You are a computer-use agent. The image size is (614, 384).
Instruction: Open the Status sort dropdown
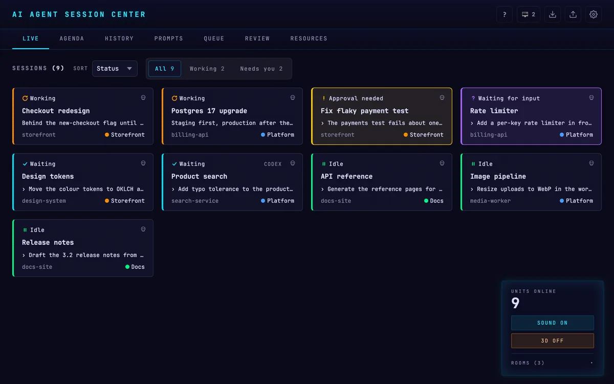pyautogui.click(x=115, y=69)
